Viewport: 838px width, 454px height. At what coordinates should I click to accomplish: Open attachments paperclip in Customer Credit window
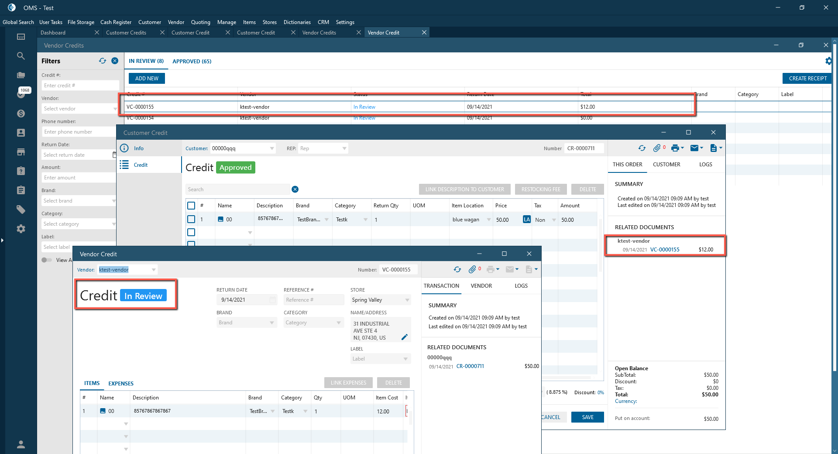coord(657,148)
